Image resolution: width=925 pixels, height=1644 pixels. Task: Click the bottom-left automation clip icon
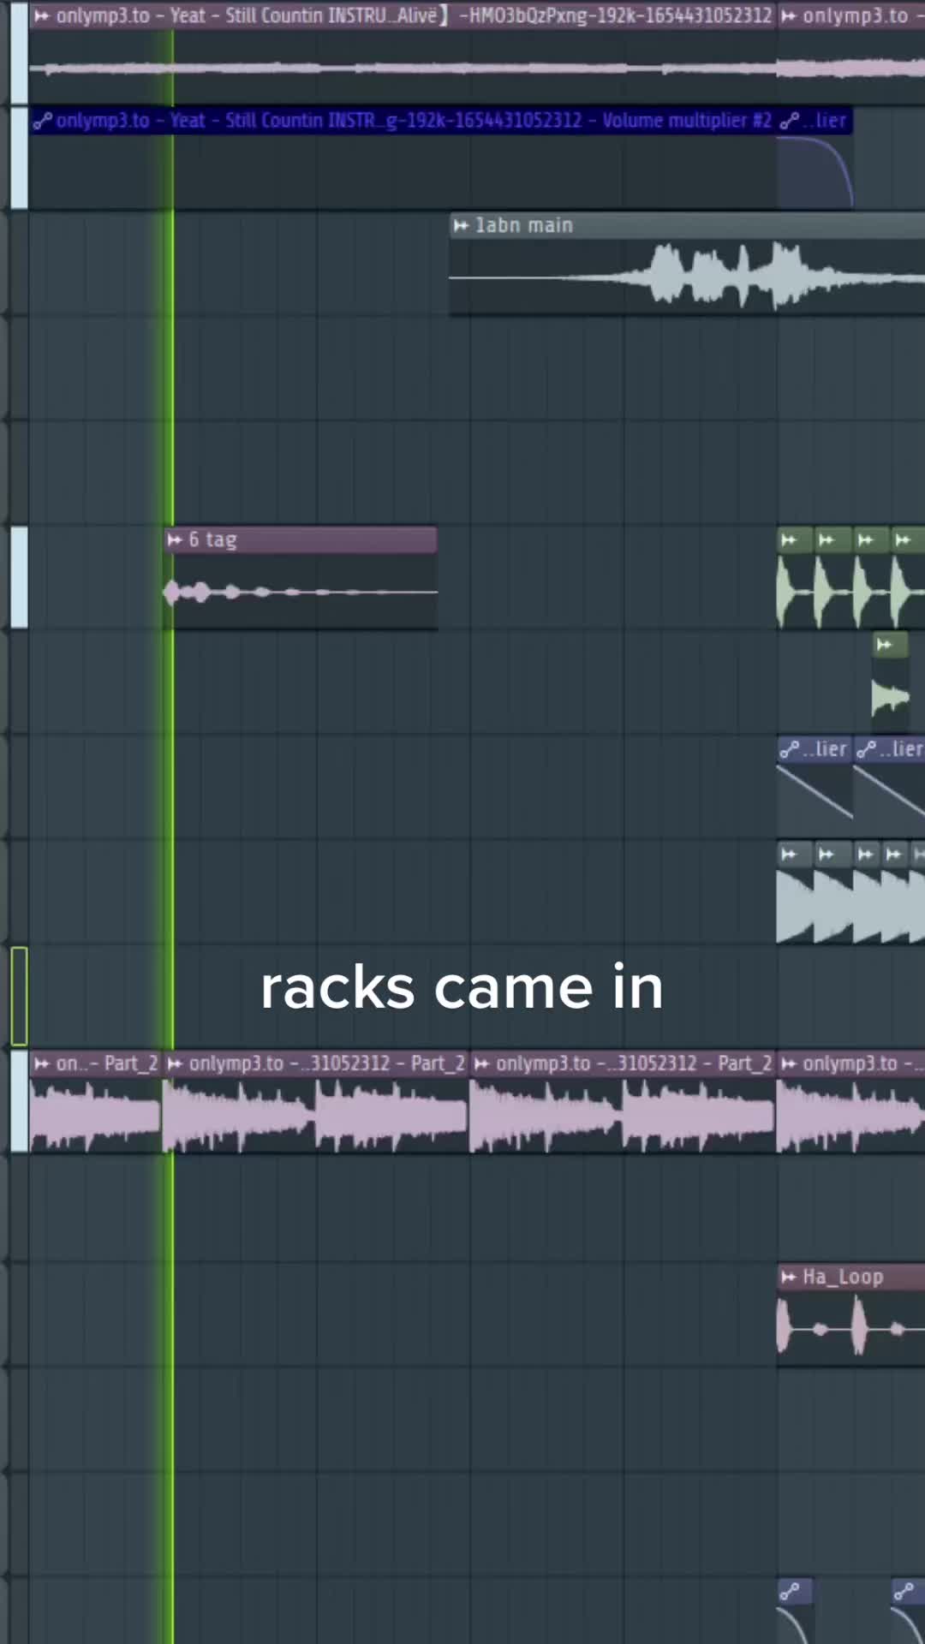click(790, 1592)
